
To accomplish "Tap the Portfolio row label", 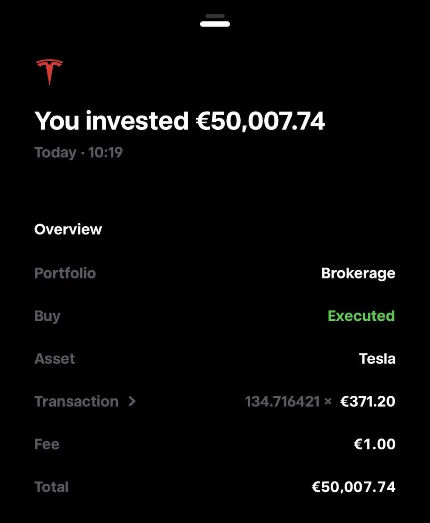I will (65, 273).
